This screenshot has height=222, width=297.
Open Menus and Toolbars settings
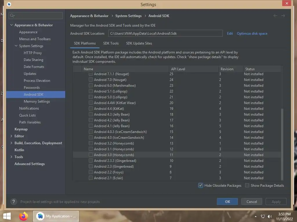tap(35, 39)
